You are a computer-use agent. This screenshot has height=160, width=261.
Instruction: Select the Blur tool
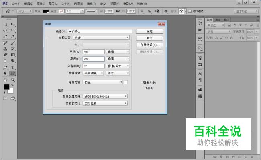click(5, 61)
